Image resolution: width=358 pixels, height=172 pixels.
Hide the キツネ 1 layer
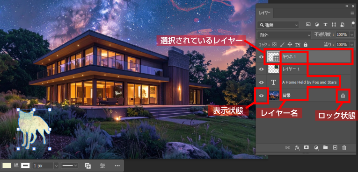click(262, 57)
